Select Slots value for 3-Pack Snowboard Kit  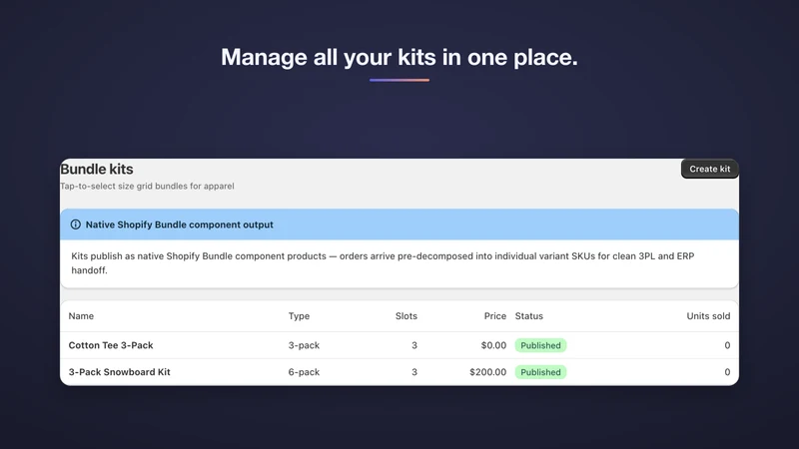(x=414, y=372)
